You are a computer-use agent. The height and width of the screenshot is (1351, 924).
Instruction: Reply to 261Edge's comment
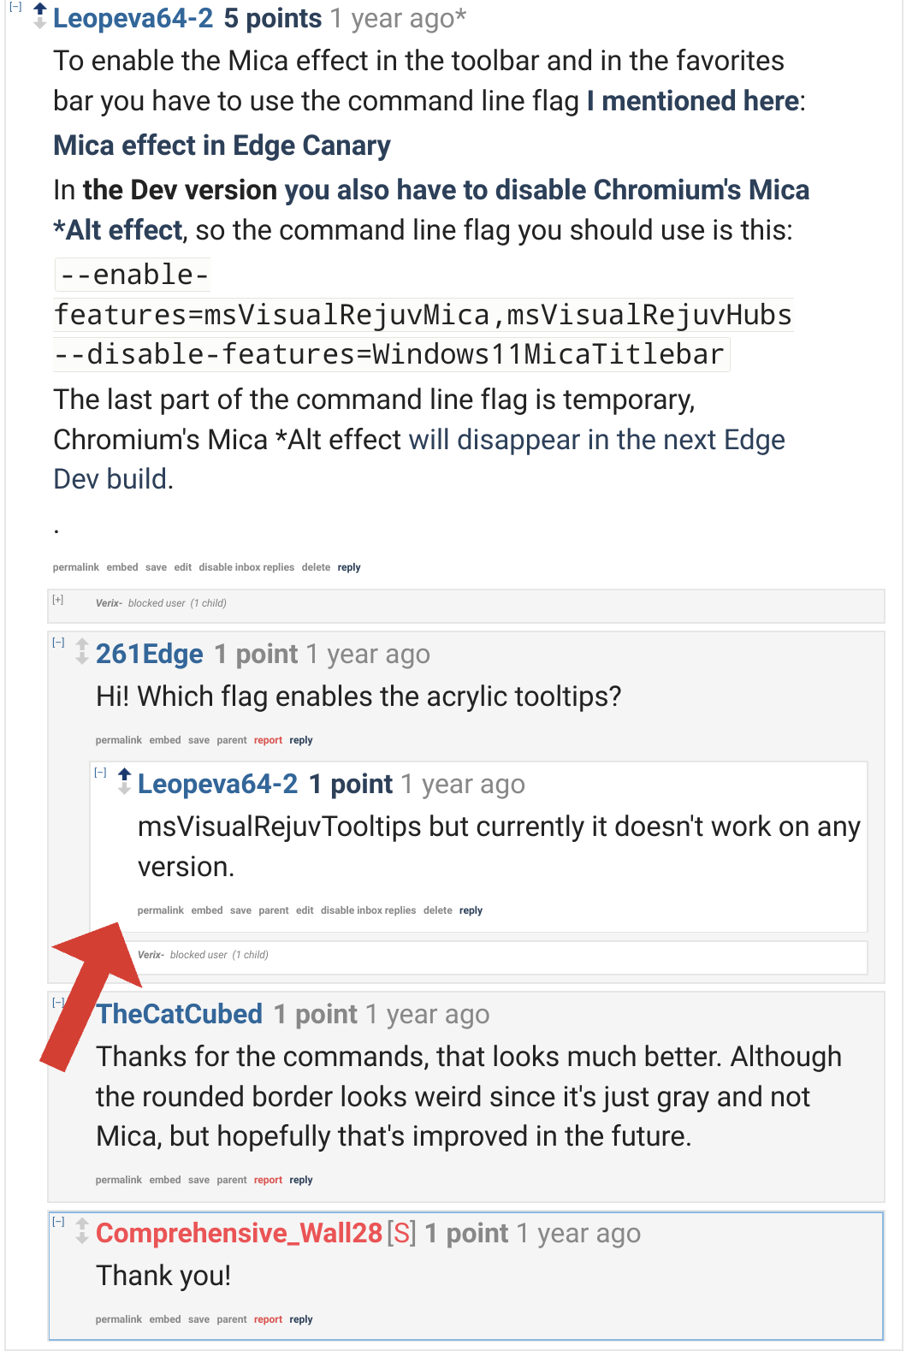(300, 740)
